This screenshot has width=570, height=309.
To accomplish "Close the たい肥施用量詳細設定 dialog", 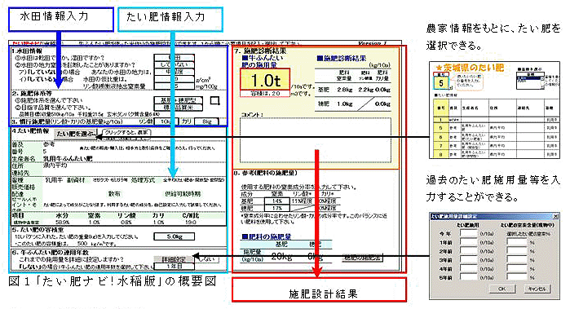I will point(555,217).
